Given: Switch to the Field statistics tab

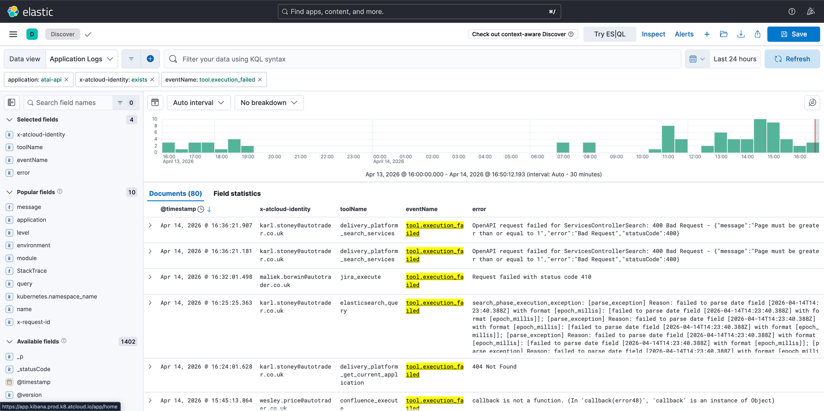Looking at the screenshot, I should pos(237,193).
